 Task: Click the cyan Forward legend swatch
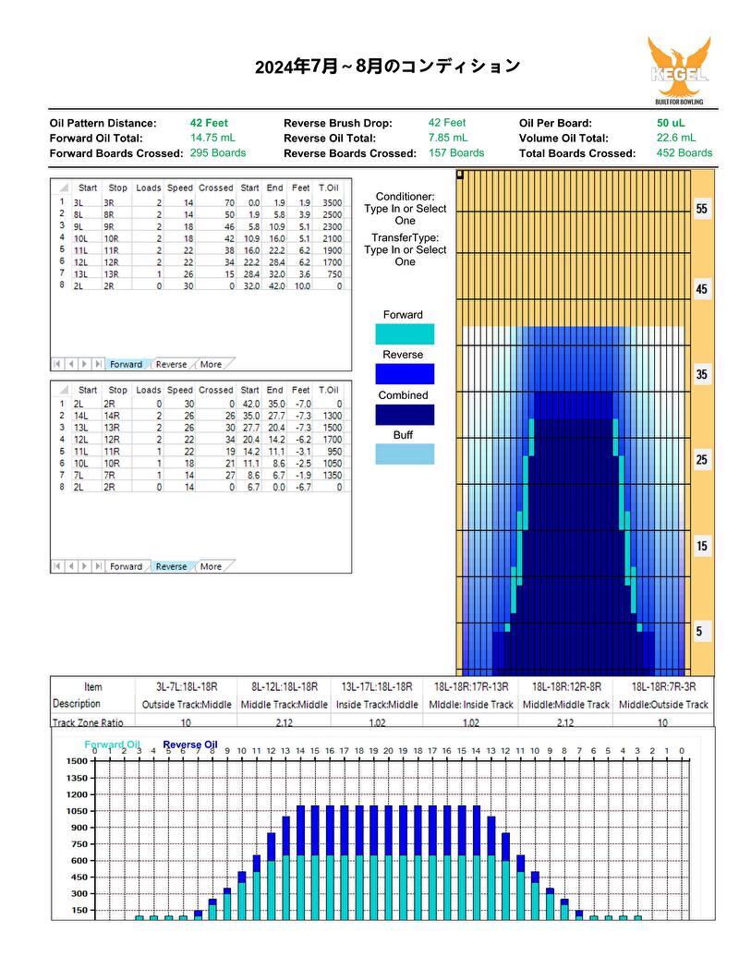pos(405,334)
